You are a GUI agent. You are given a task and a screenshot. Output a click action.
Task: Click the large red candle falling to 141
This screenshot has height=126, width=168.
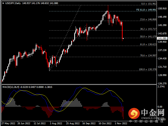122,31
